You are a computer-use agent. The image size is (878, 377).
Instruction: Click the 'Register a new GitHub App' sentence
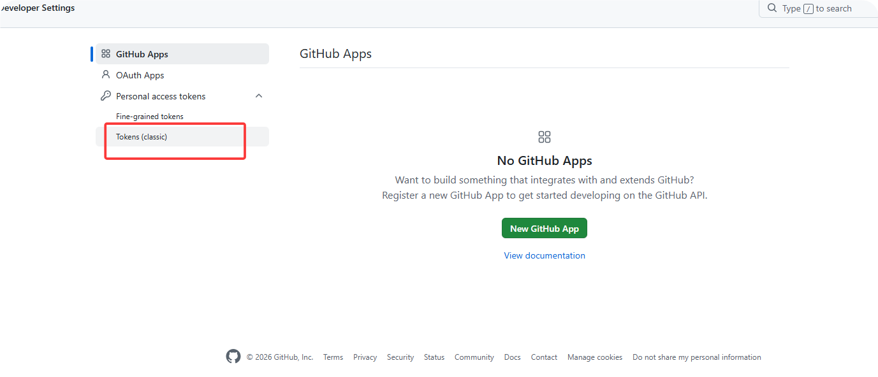point(545,196)
